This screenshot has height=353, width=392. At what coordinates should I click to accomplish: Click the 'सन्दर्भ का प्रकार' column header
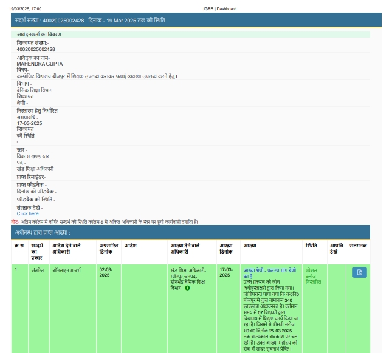coord(36,251)
